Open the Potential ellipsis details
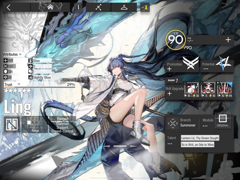This screenshot has height=180, width=240. (206, 69)
